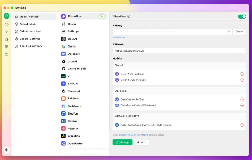The image size is (252, 160).
Task: Click the meta-llama/Meta-Llama-3.1-405B-Instruct model name
Action: point(146,125)
